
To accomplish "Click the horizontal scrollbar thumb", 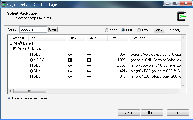I will click(x=30, y=91).
